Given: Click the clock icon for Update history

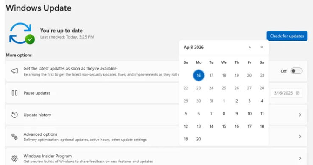Looking at the screenshot, I should tap(14, 115).
